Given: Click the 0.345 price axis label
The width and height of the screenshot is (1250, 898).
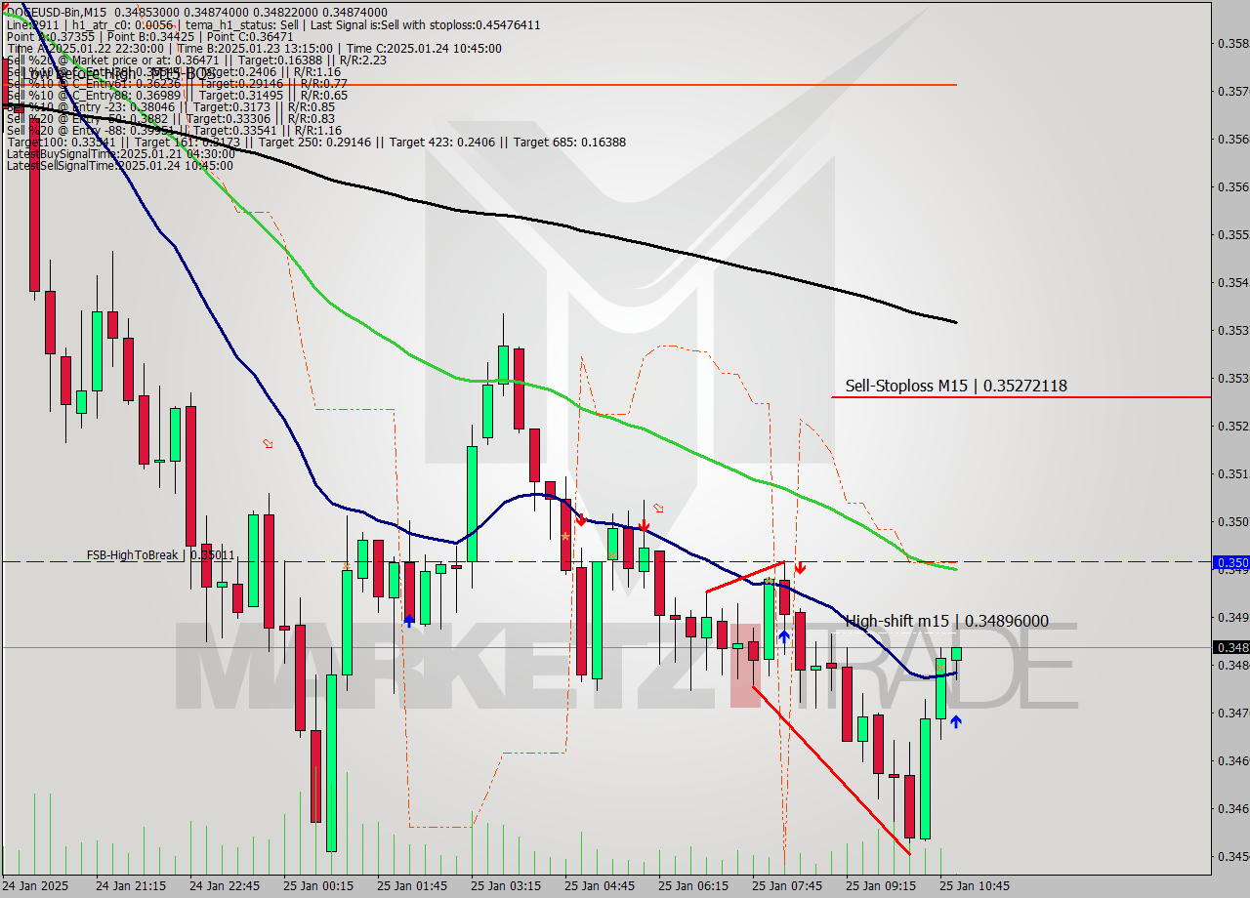Looking at the screenshot, I should (1232, 856).
